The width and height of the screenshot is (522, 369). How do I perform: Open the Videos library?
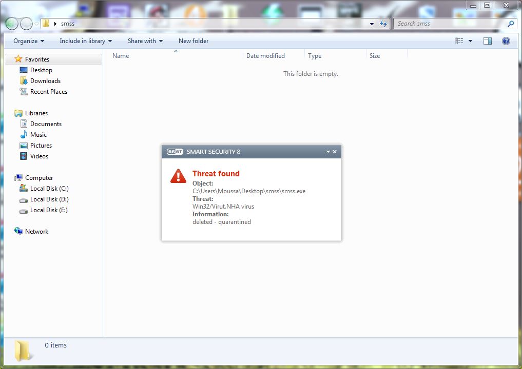tap(40, 156)
